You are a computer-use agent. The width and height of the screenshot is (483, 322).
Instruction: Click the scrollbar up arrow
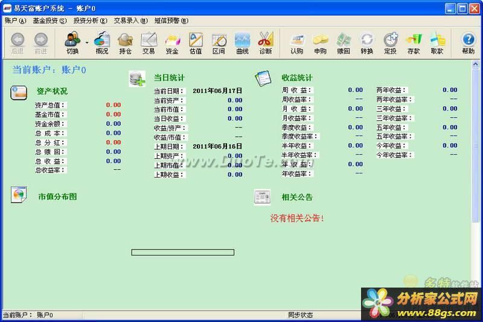[x=475, y=64]
